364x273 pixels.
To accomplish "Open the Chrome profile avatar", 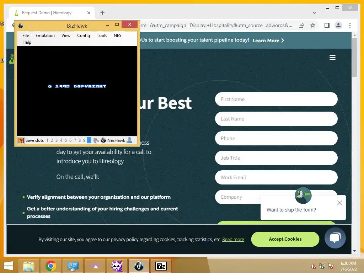I will tap(338, 25).
